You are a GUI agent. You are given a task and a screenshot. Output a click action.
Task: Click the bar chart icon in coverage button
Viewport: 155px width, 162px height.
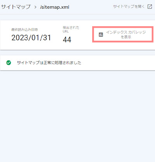(101, 34)
